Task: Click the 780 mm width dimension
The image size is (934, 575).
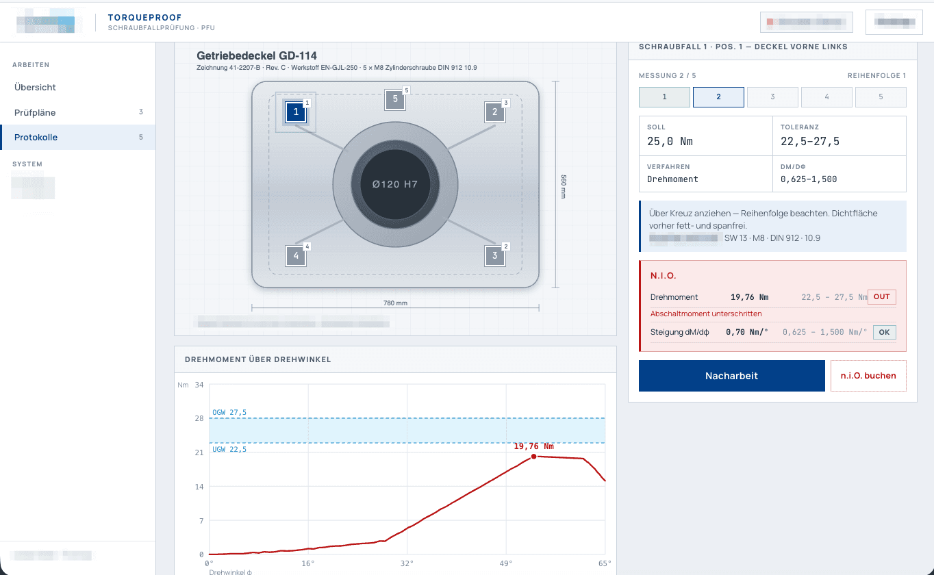Action: 395,303
